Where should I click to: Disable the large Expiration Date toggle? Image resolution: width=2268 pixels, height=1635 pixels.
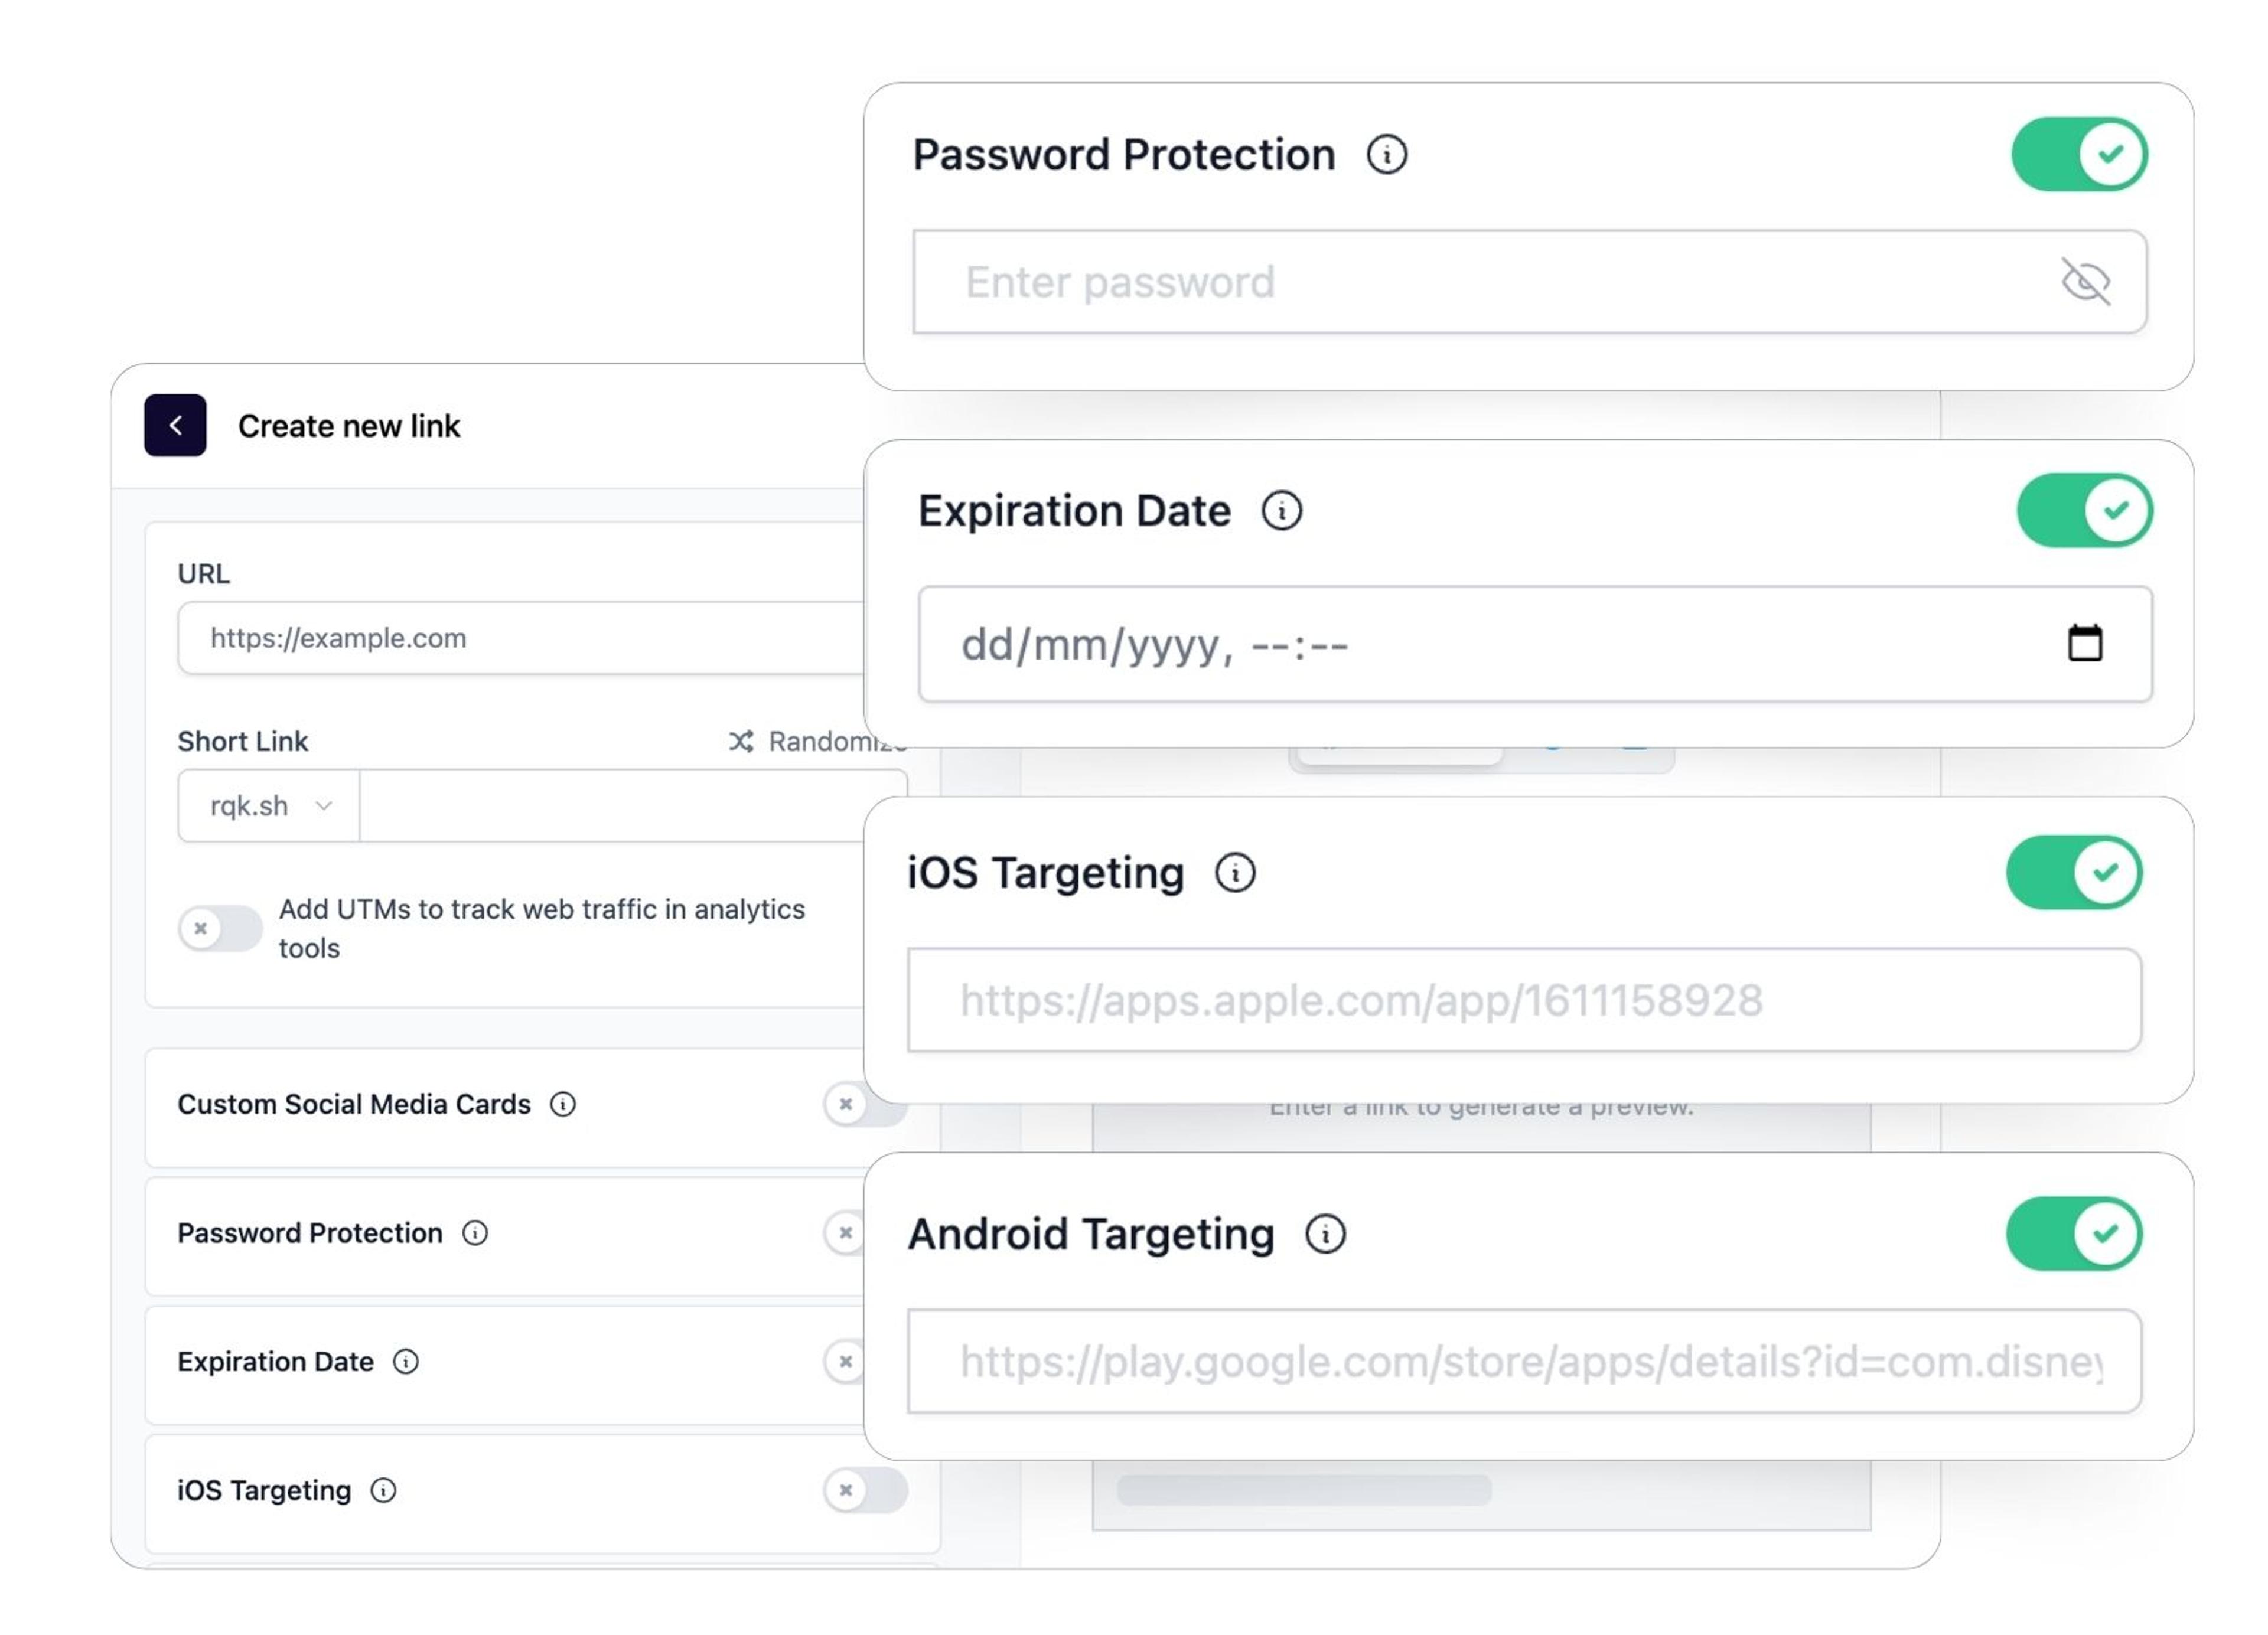click(2084, 511)
